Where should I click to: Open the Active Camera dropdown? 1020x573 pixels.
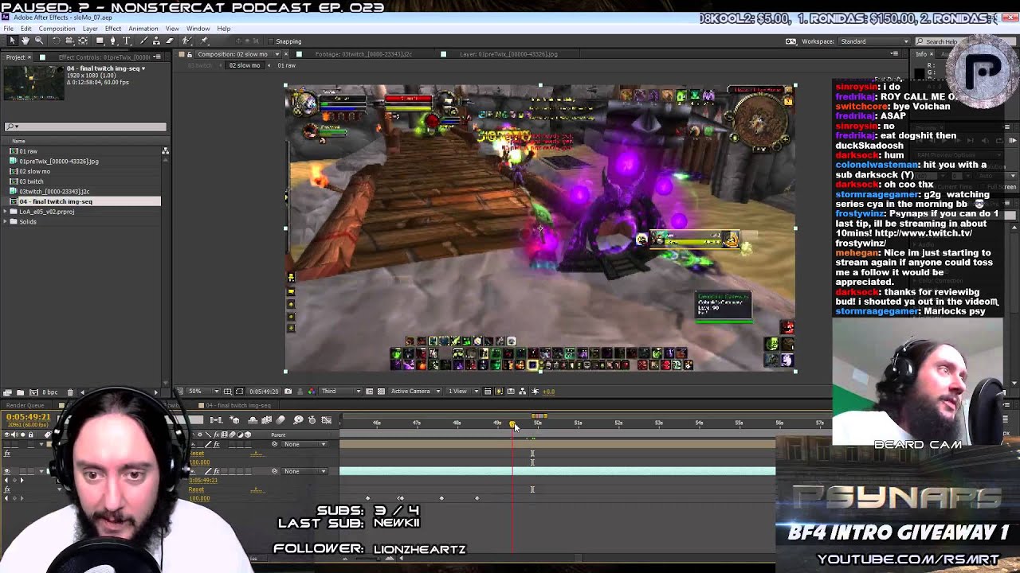[415, 392]
